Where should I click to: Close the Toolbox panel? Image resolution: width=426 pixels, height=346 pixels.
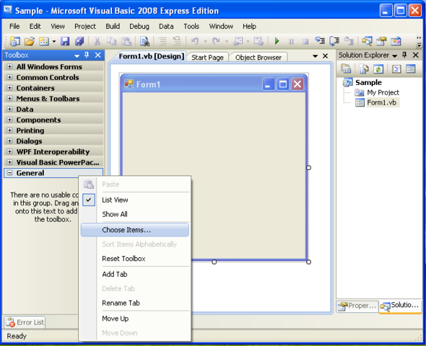tap(97, 55)
